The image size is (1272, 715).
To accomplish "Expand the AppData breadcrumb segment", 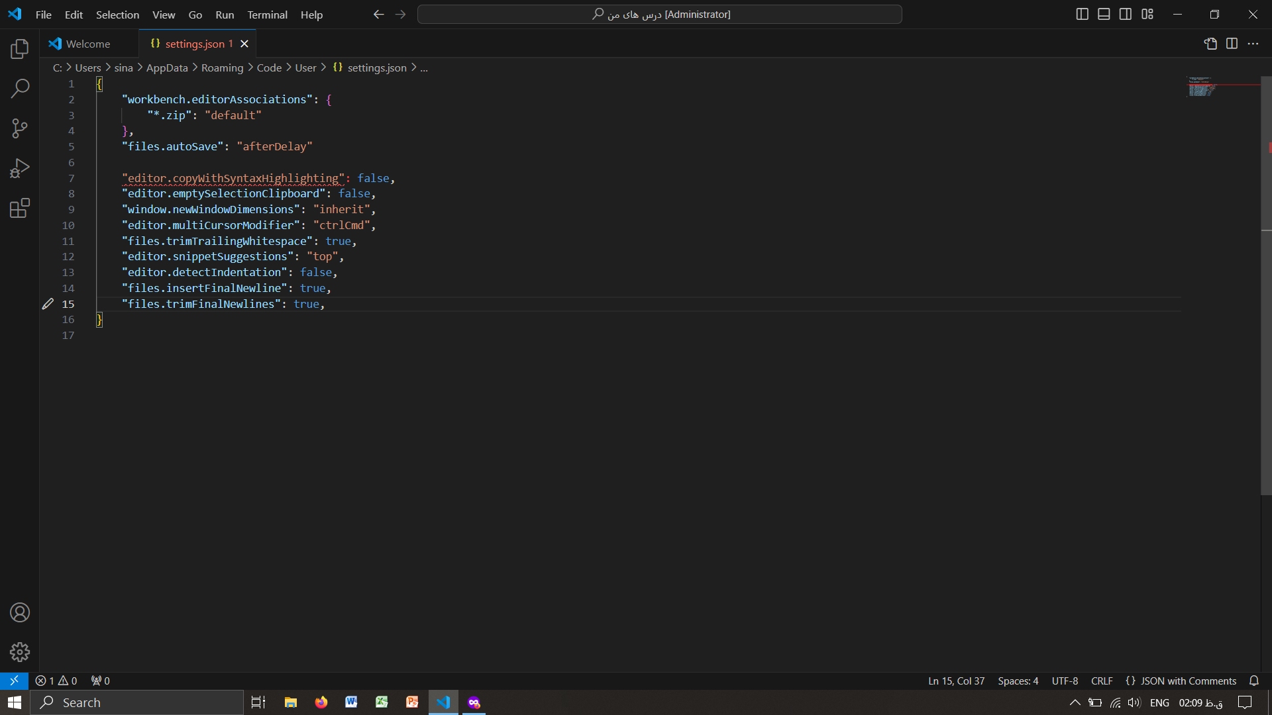I will click(x=167, y=68).
